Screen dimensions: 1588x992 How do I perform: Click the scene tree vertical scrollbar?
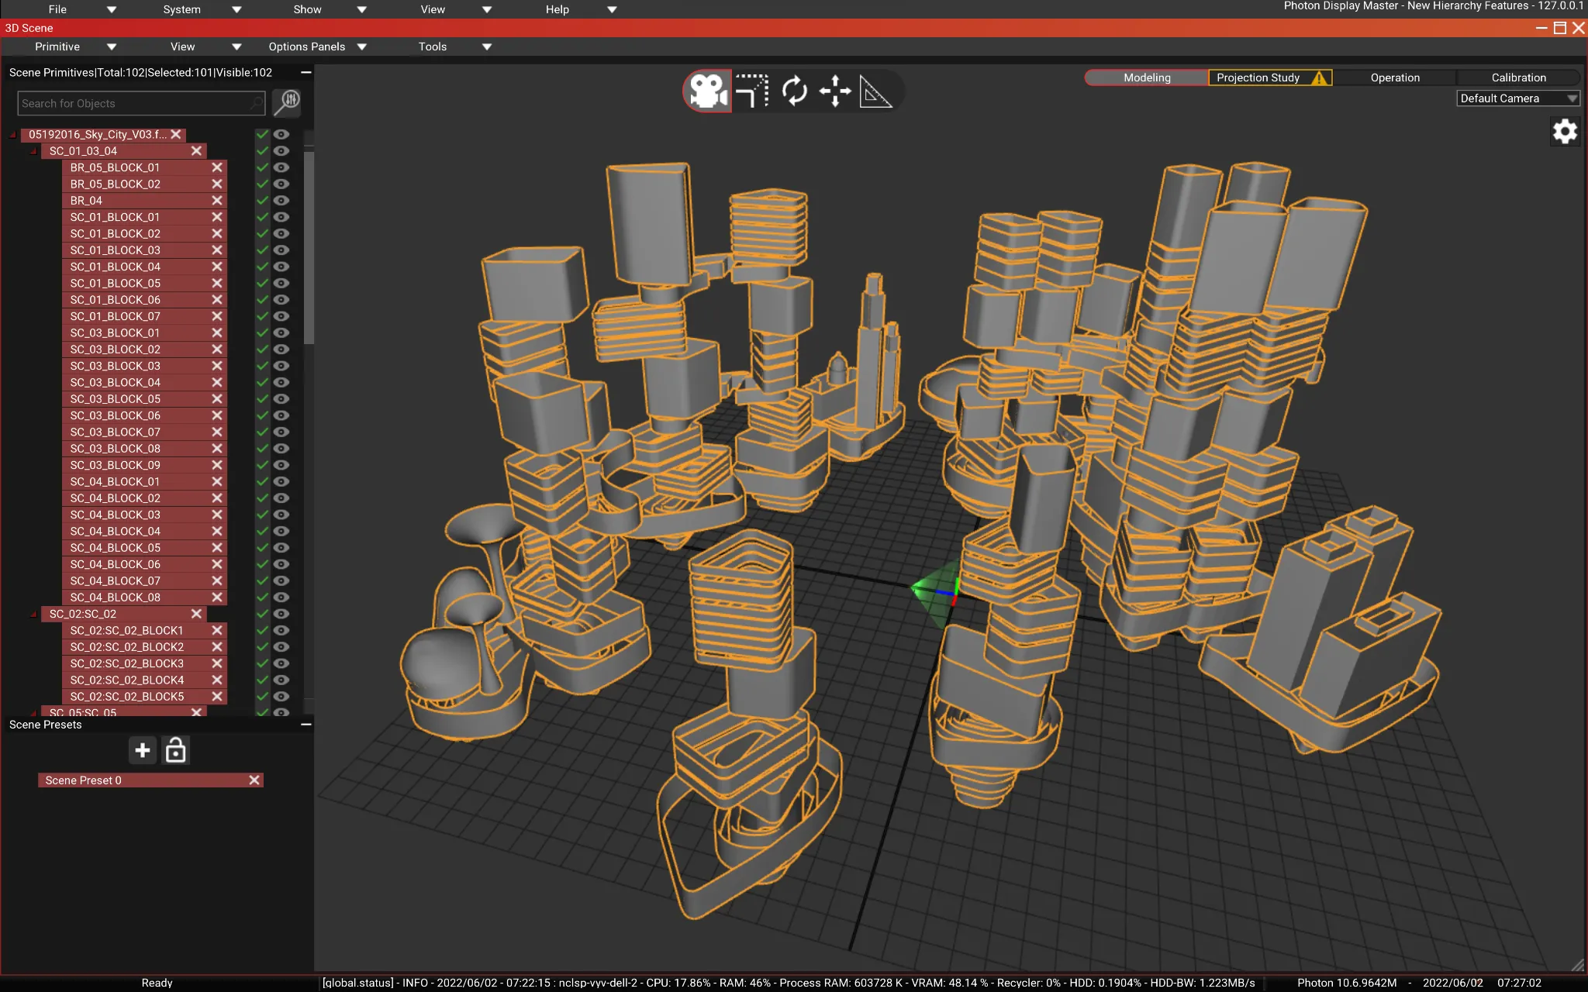coord(309,248)
